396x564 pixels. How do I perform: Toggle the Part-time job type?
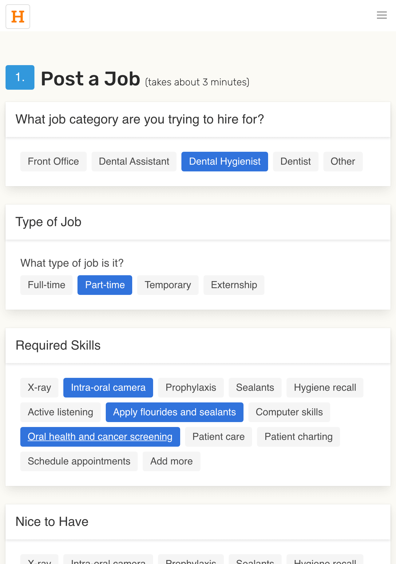105,285
